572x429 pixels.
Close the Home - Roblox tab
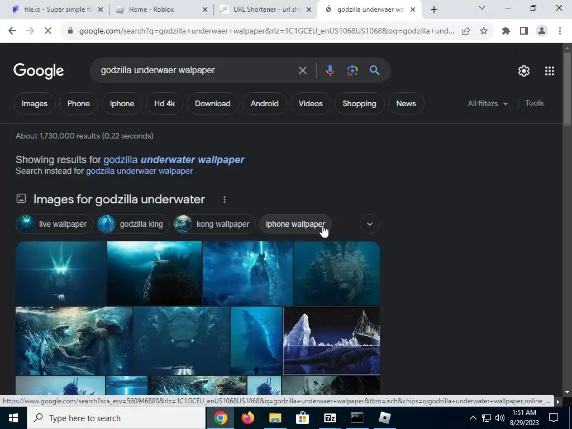point(205,9)
